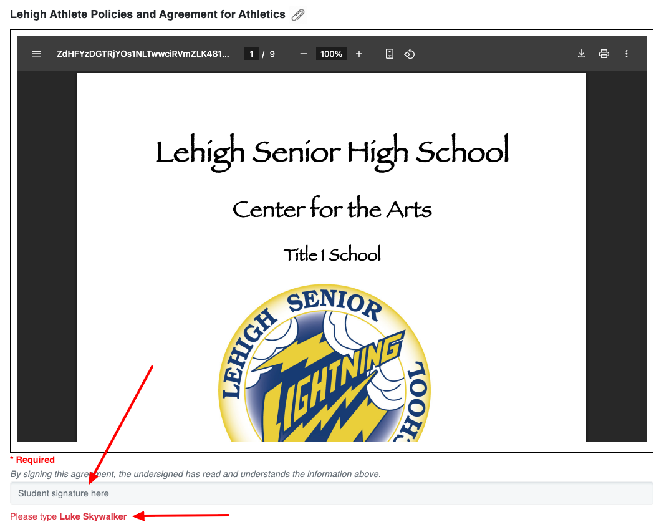Select the page number field showing 1
This screenshot has height=532, width=664.
251,54
